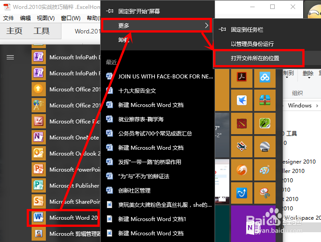Image resolution: width=321 pixels, height=242 pixels.
Task: Open 窗口(W) menu in PDF reader
Action: click(x=71, y=18)
